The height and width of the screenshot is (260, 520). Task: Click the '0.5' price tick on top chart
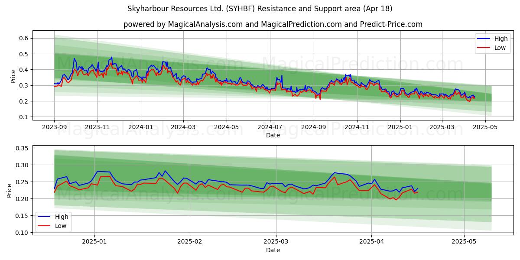(x=24, y=54)
